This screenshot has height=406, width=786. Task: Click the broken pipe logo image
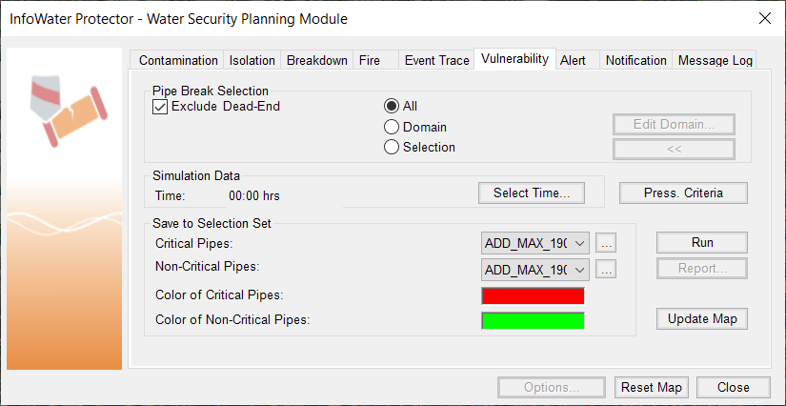pyautogui.click(x=68, y=112)
